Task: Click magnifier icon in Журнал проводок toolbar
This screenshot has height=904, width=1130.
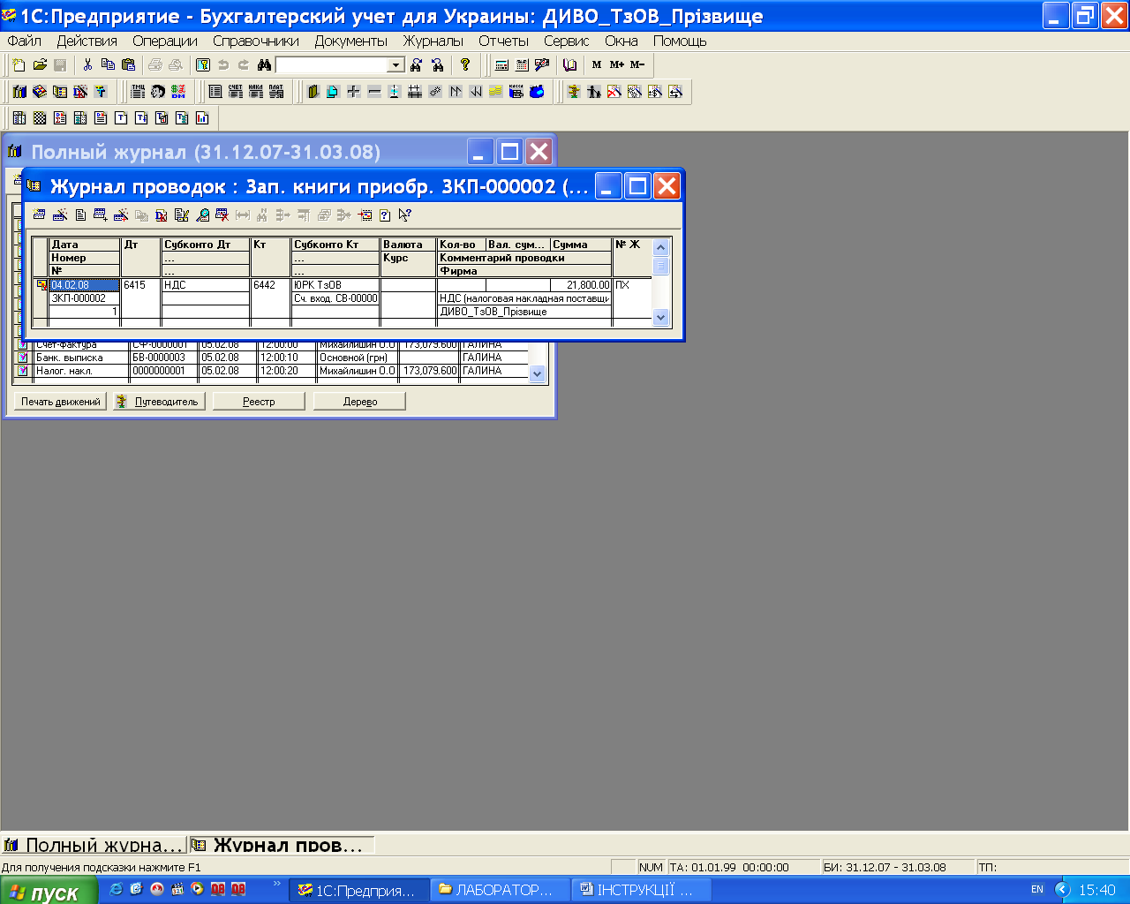Action: pyautogui.click(x=202, y=215)
